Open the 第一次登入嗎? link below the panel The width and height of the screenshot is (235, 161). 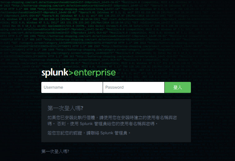coord(55,151)
